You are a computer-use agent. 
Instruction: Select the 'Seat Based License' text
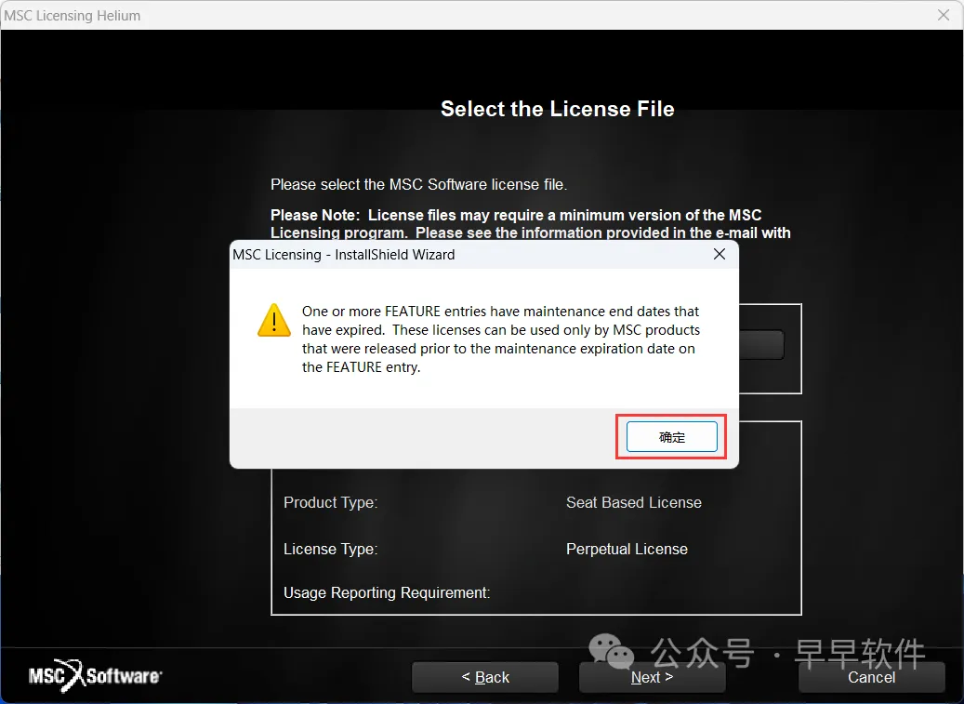pyautogui.click(x=633, y=502)
